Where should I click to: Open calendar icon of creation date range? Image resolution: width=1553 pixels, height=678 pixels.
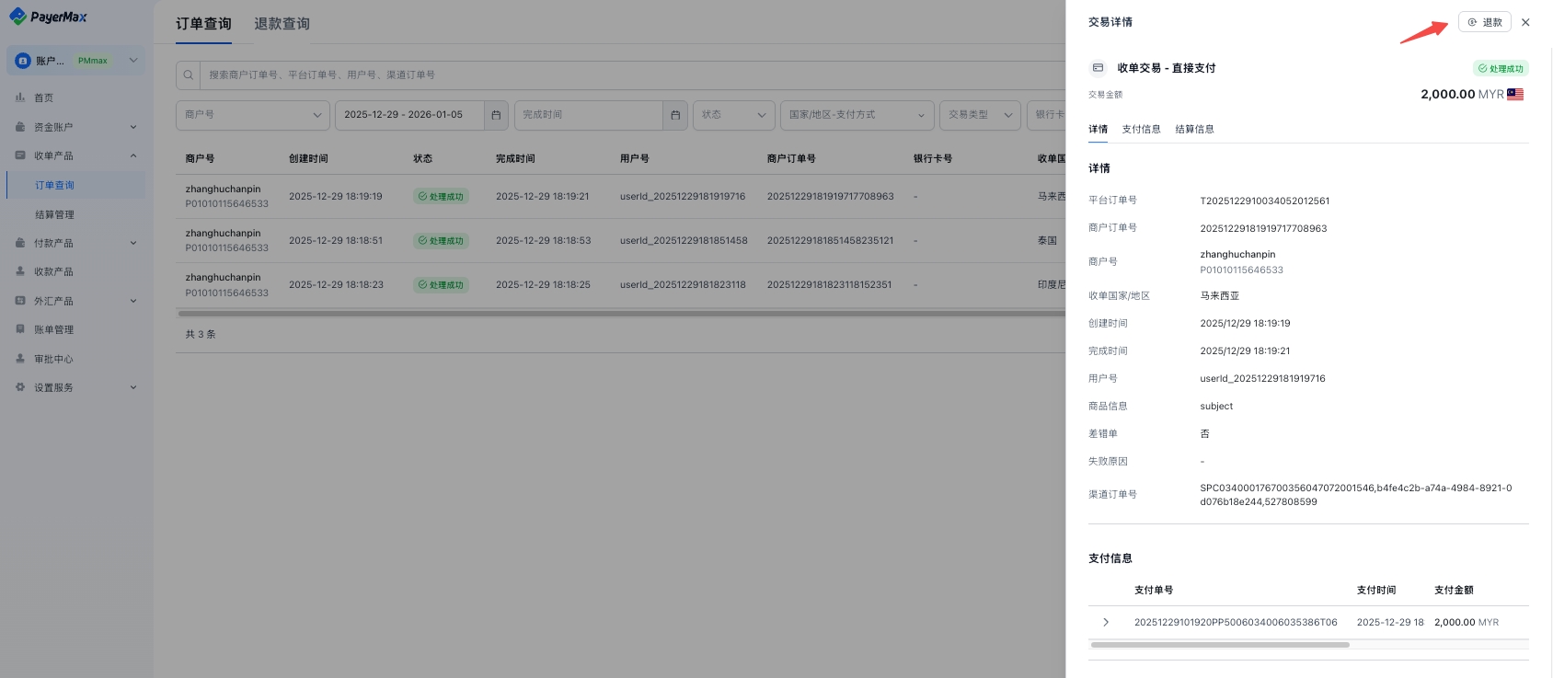496,115
